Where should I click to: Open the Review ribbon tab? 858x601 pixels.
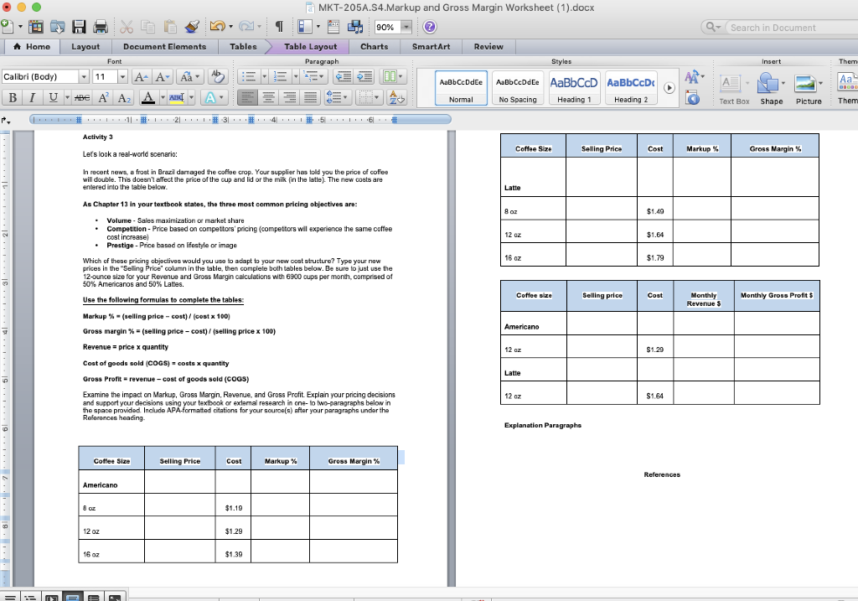488,47
